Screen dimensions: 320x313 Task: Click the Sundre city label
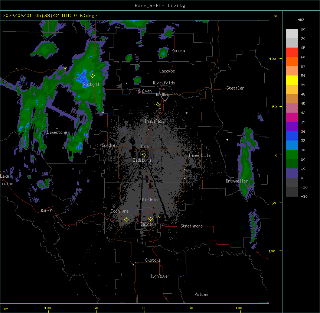click(108, 145)
